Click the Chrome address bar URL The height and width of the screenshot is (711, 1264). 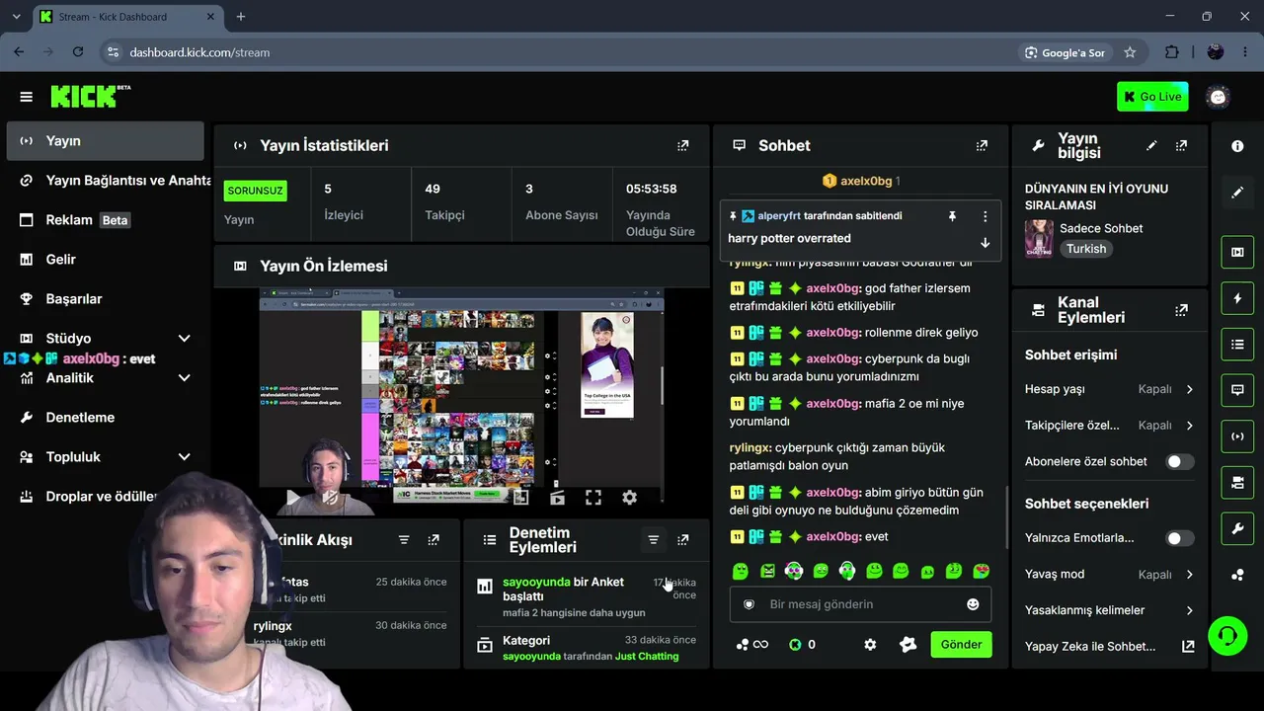coord(199,52)
